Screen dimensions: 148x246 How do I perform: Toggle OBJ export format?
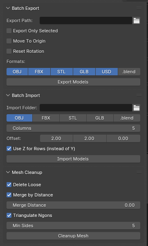tap(17, 72)
